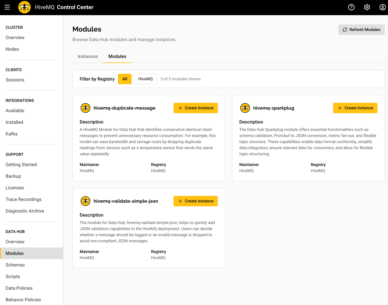This screenshot has width=388, height=305.
Task: Open the user account icon
Action: (x=382, y=7)
